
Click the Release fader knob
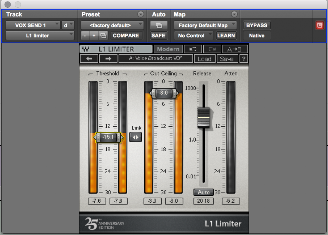203,117
